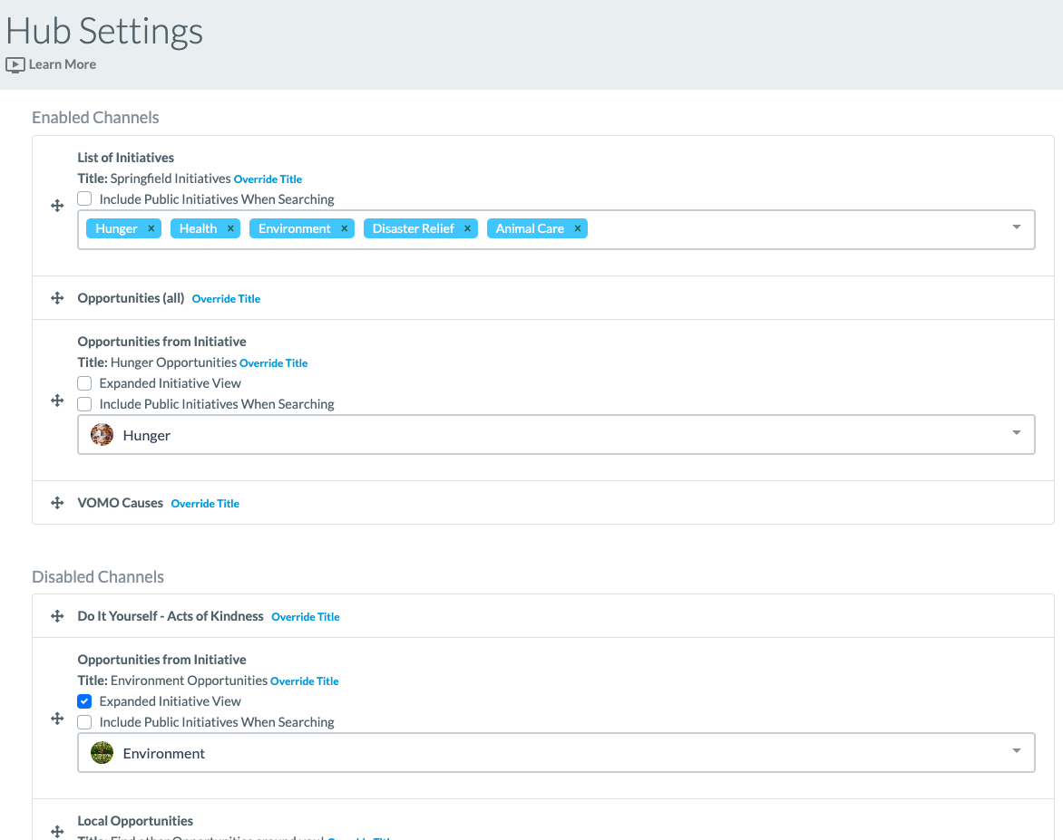Viewport: 1063px width, 840px height.
Task: Open the Environment initiative dropdown
Action: pos(1016,750)
